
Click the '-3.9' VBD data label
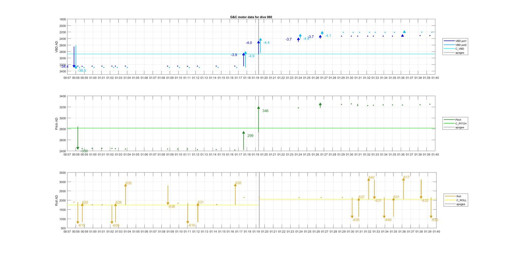point(234,55)
